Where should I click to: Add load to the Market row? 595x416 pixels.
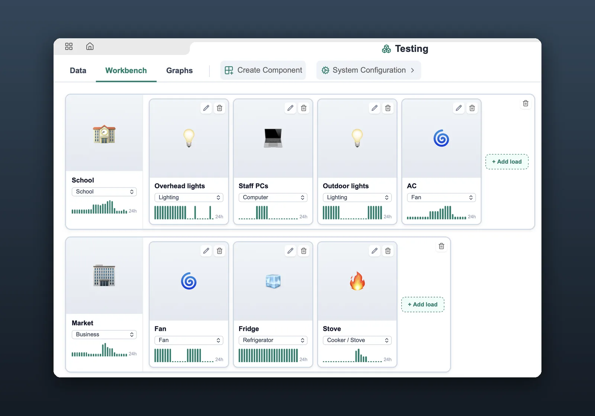pos(423,305)
